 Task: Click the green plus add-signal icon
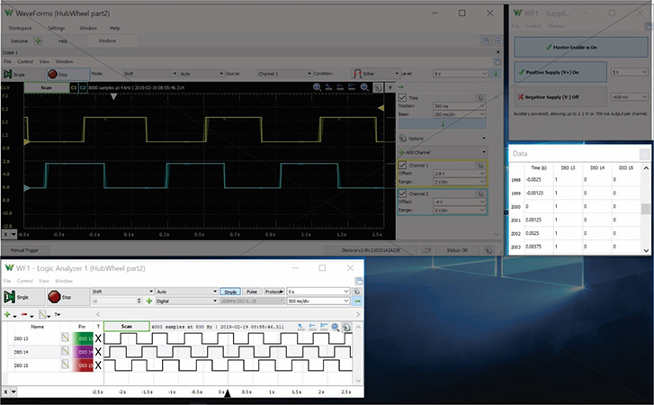tap(8, 315)
